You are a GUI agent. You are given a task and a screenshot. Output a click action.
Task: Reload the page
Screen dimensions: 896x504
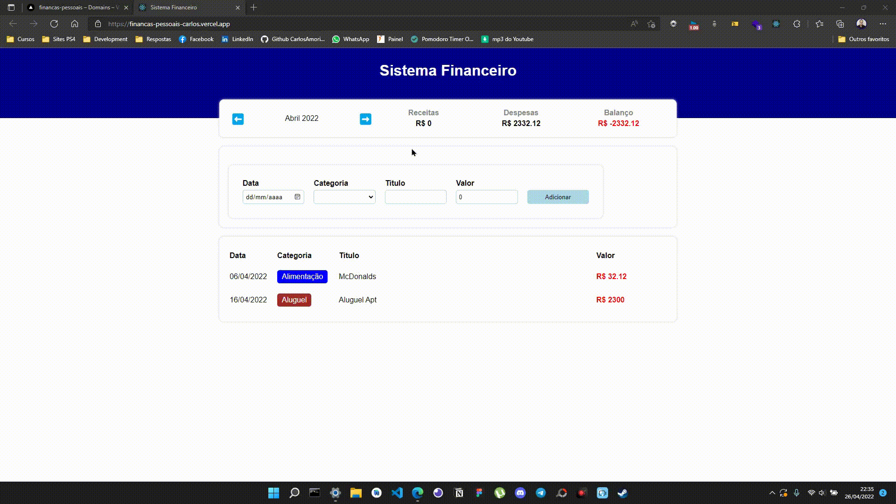[54, 24]
